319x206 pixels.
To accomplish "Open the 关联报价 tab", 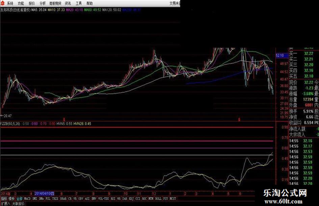I will [18, 204].
